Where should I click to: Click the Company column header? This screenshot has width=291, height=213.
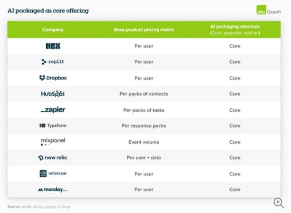pos(53,30)
